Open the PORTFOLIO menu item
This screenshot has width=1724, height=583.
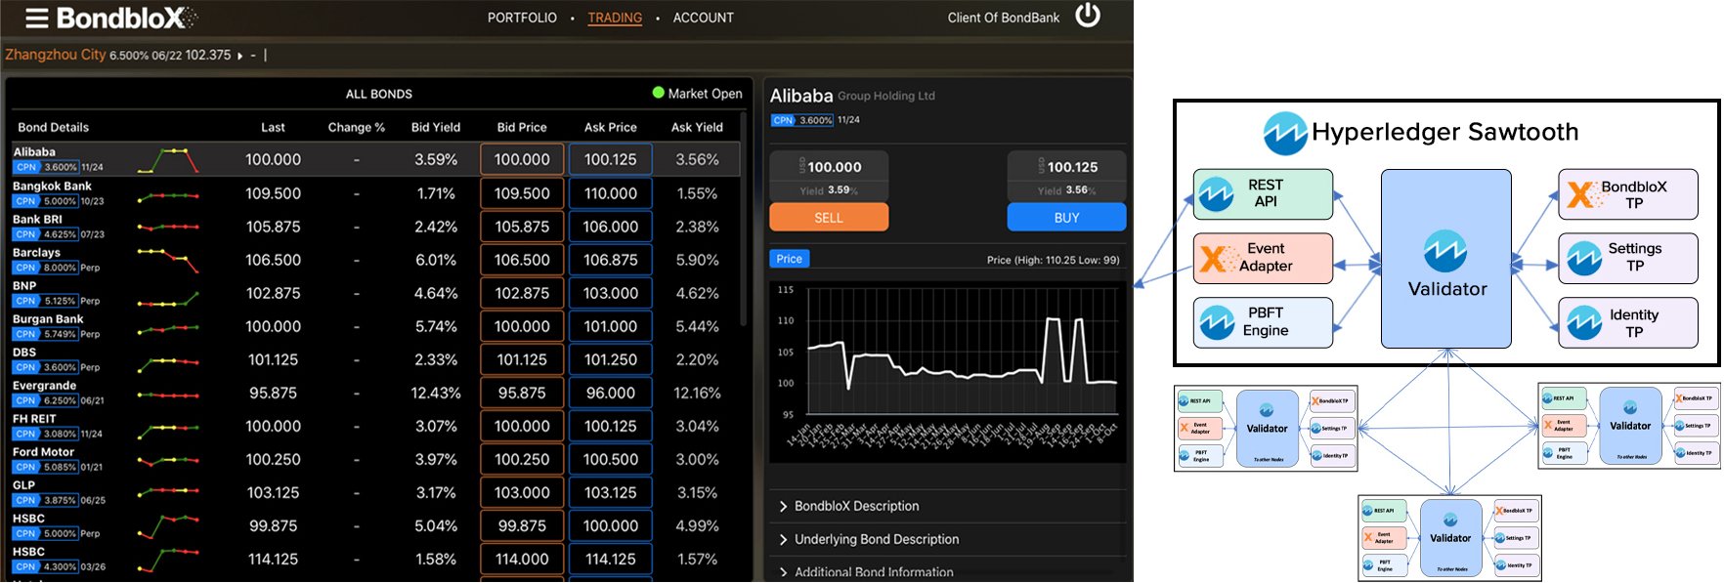pyautogui.click(x=522, y=18)
